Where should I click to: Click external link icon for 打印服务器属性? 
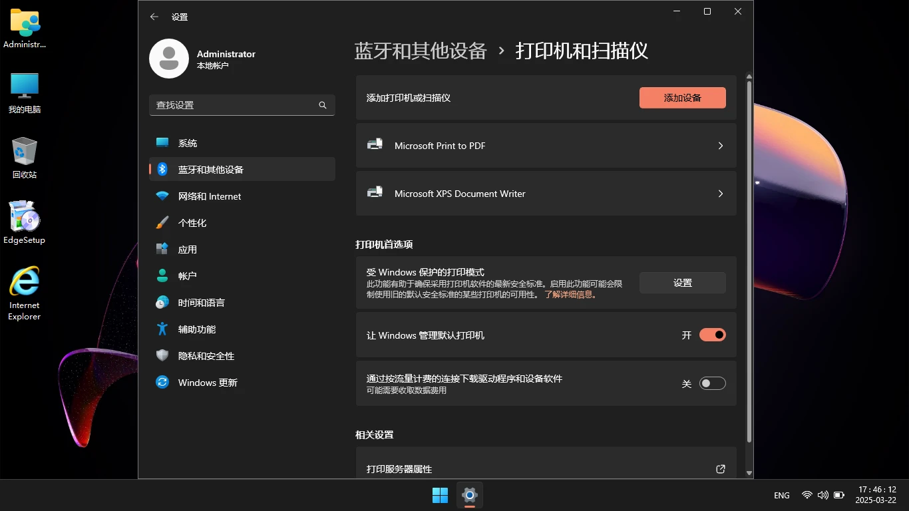(721, 469)
